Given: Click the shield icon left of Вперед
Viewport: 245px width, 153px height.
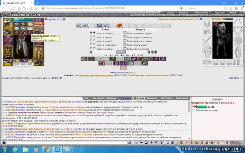Looking at the screenshot, I should (x=91, y=52).
